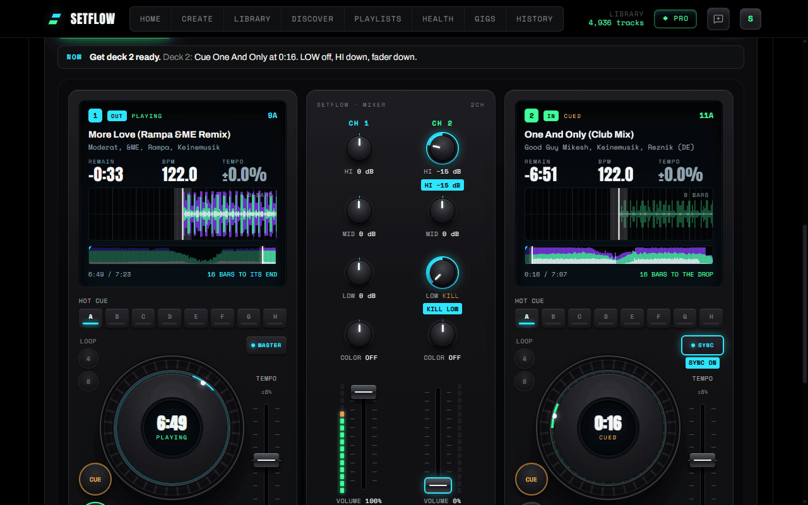Click the CH 2 HI knob
Viewport: 808px width, 505px height.
pos(443,148)
